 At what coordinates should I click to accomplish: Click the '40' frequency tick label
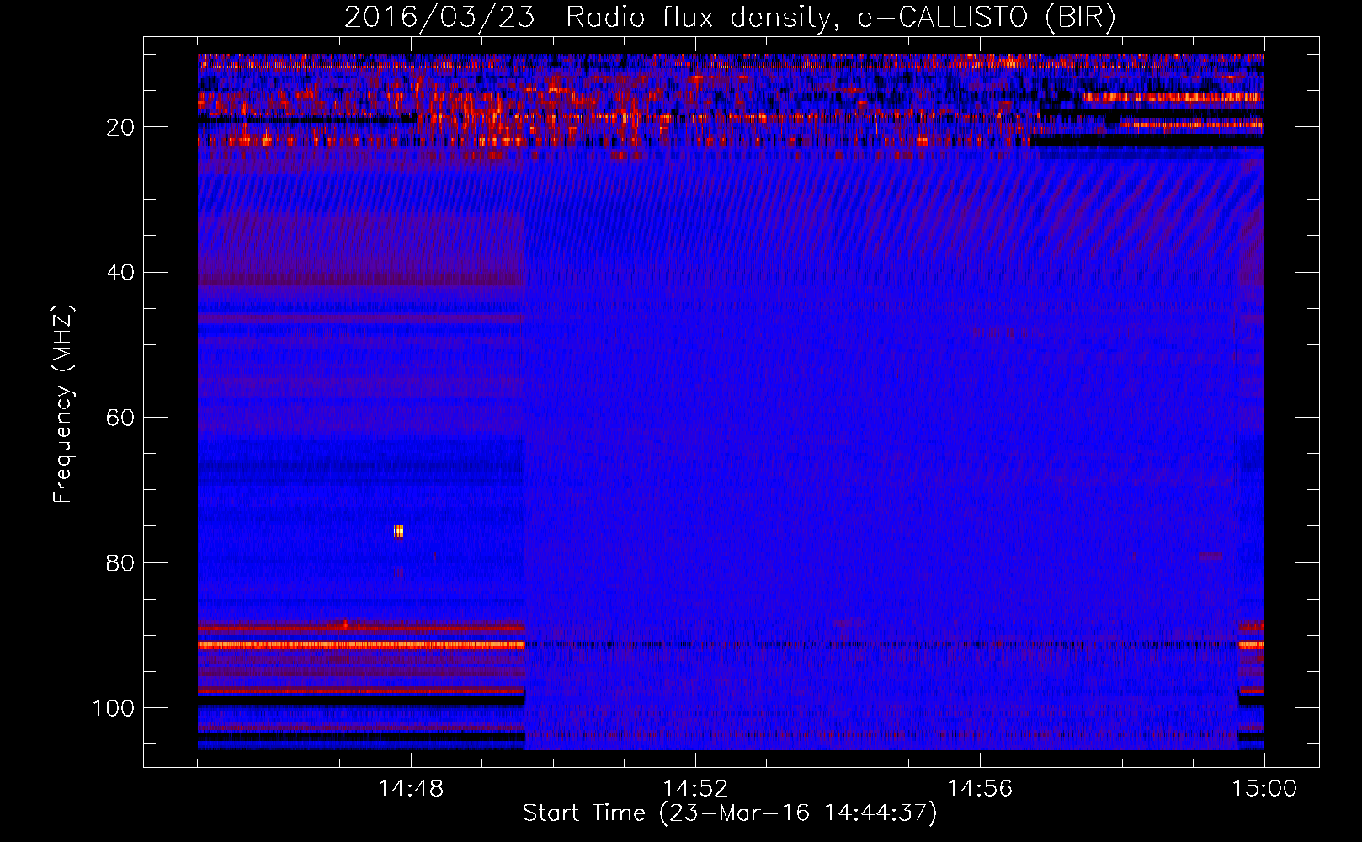tap(121, 273)
